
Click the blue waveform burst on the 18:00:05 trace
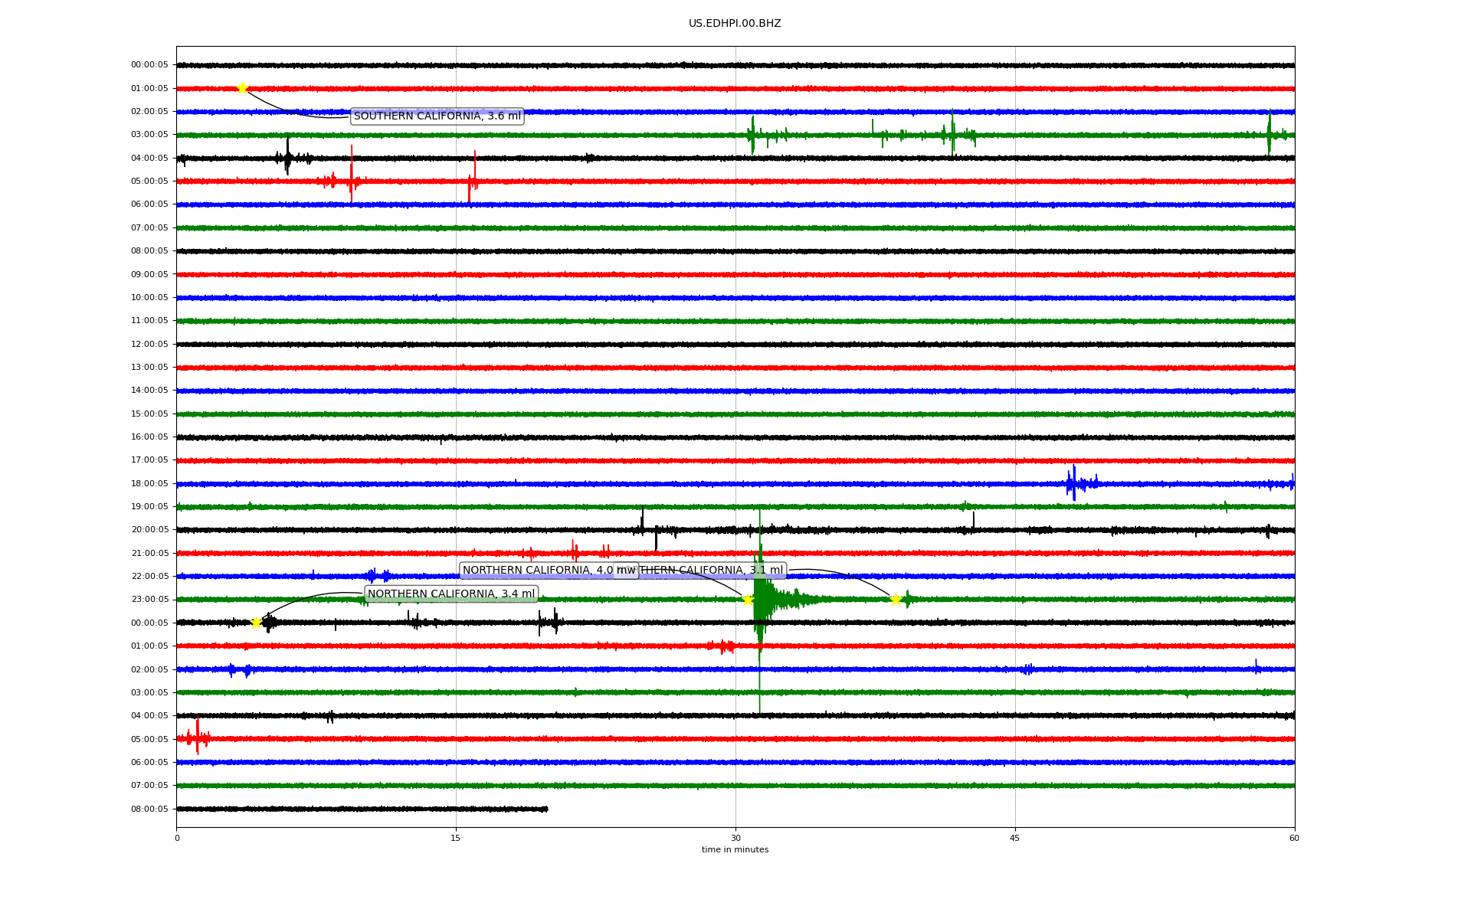click(x=1074, y=482)
